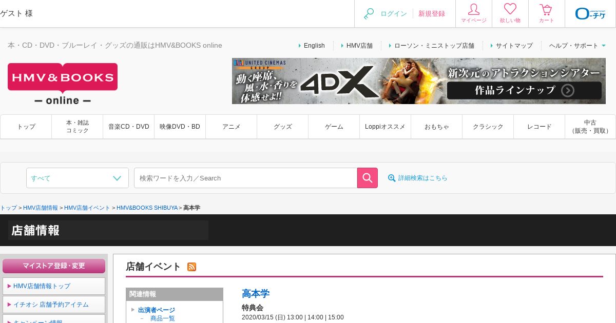616x323 pixels.
Task: Open the wishlist heart icon
Action: click(x=510, y=9)
